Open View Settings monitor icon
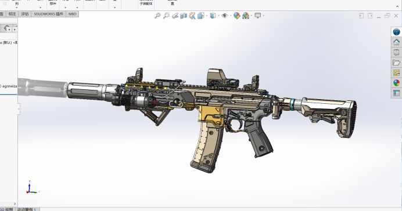This screenshot has height=211, width=402. (258, 16)
